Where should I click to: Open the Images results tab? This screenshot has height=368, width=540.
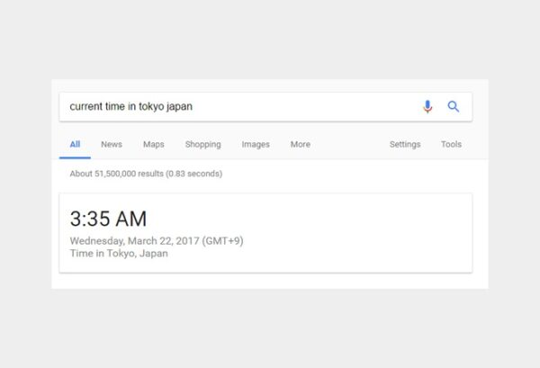click(x=256, y=145)
